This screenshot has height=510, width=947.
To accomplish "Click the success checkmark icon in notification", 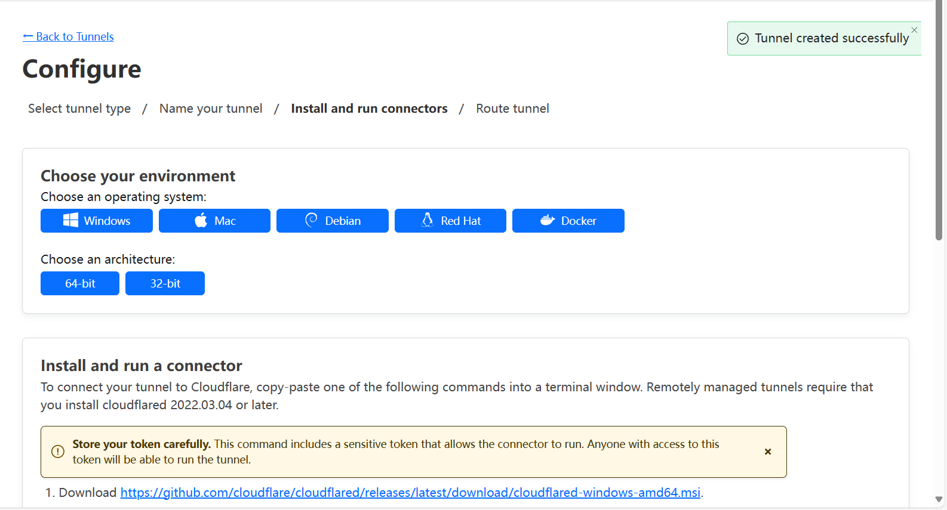I will point(743,39).
